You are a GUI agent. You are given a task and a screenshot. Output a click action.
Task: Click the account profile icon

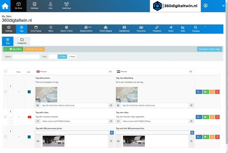point(205,6)
